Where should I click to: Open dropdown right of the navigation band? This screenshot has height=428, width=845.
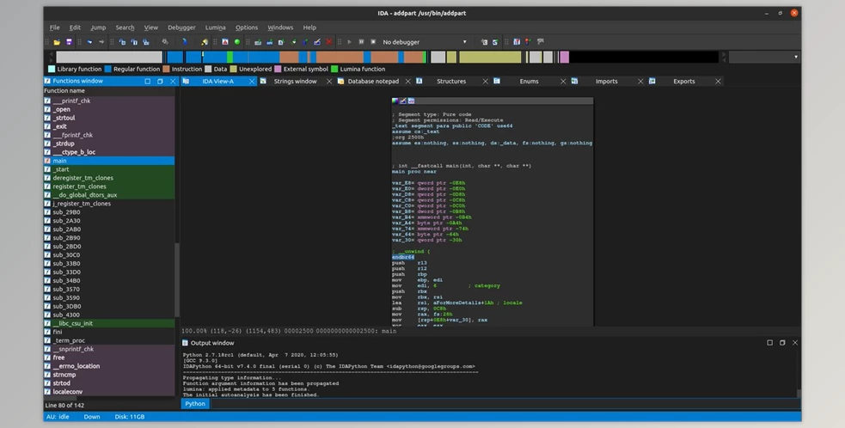[763, 57]
